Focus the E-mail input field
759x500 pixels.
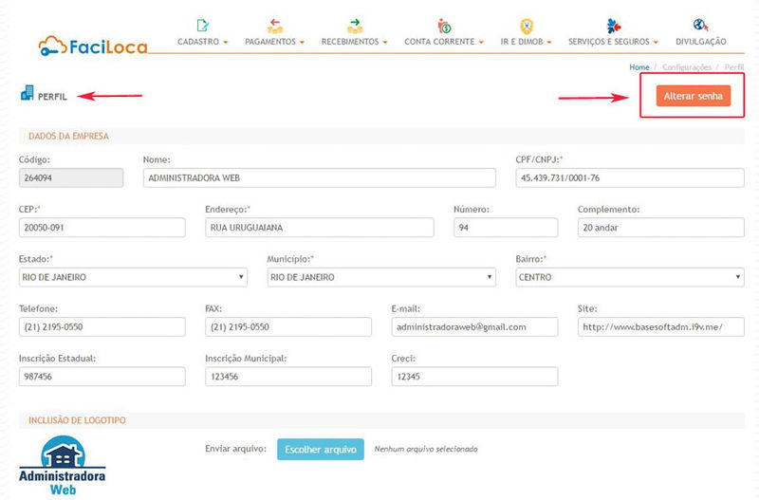tap(474, 326)
